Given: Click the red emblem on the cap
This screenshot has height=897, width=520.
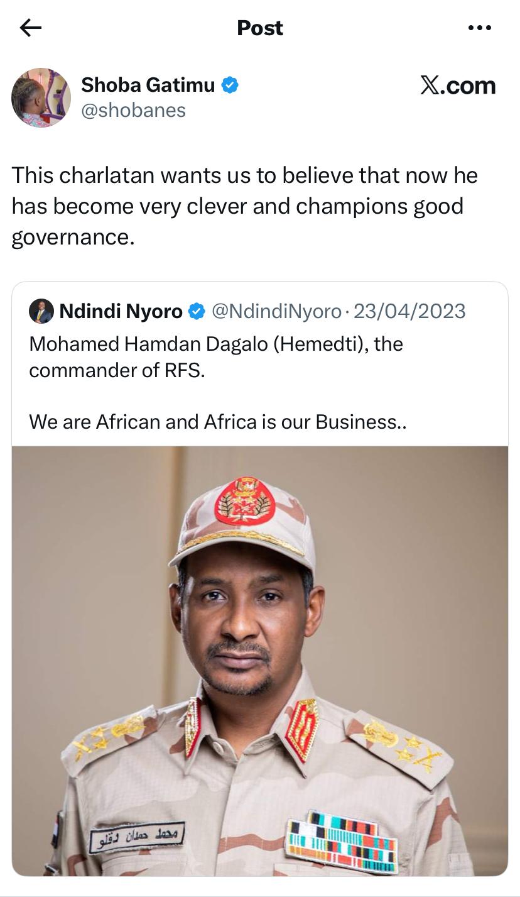Looking at the screenshot, I should [245, 500].
